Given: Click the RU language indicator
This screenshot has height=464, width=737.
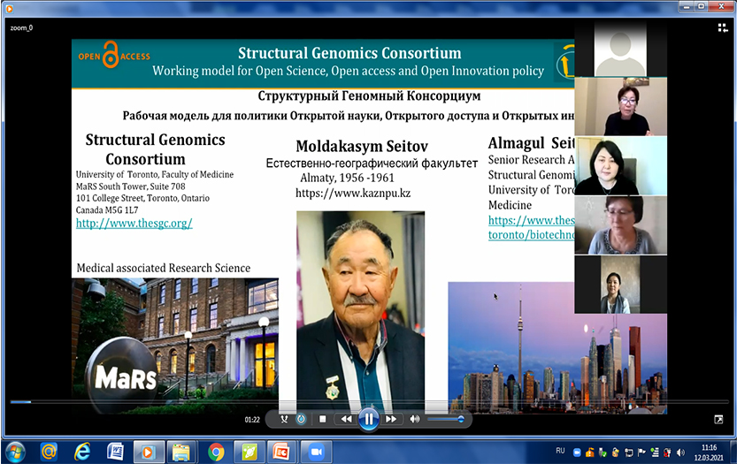Looking at the screenshot, I should point(560,451).
